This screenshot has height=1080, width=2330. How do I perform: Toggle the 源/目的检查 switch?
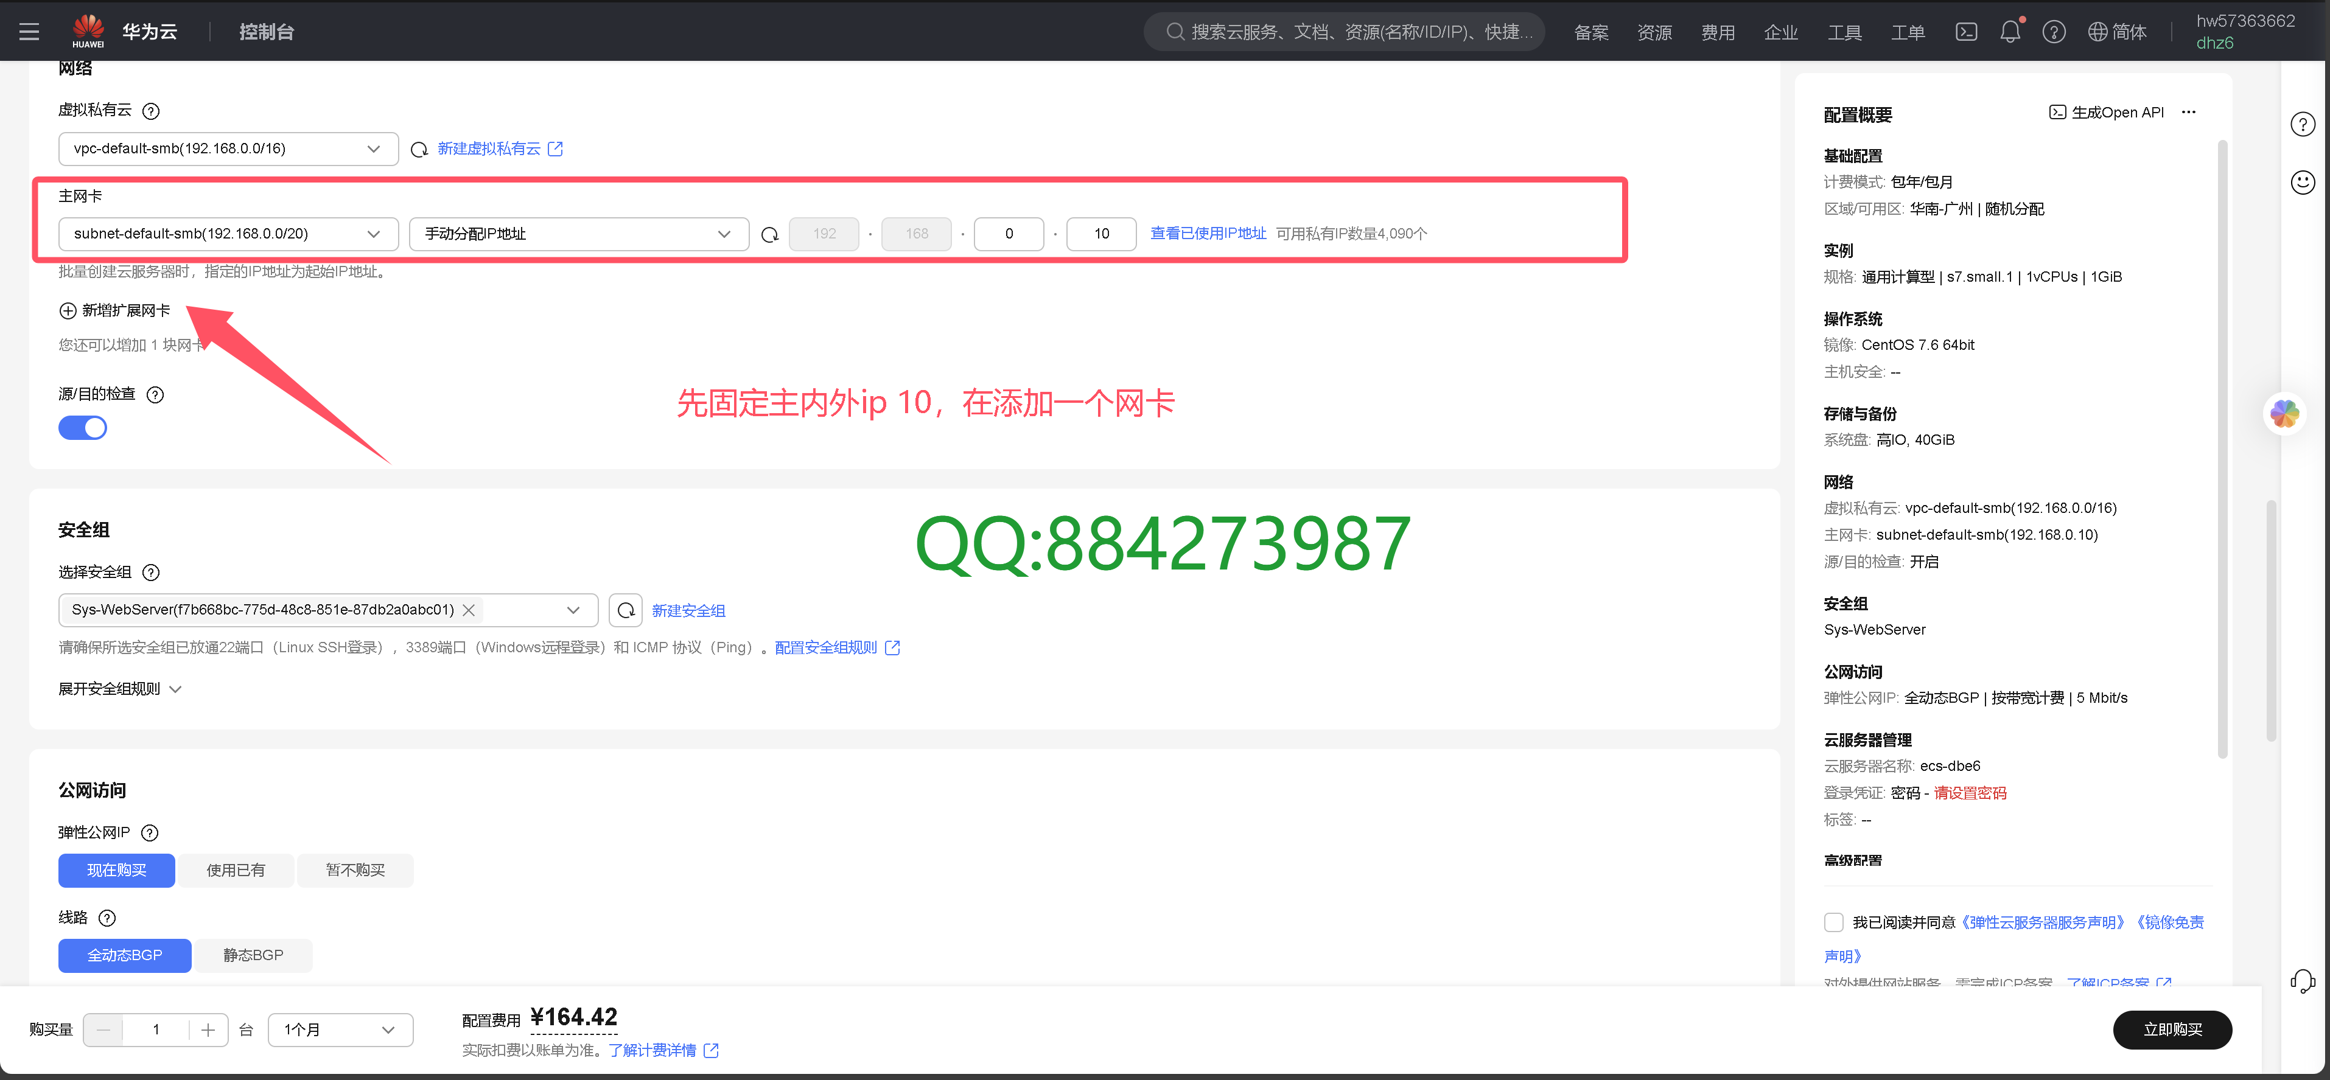pos(82,428)
